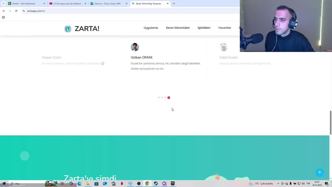Open Epic Games Launcher from taskbar
332x187 pixels.
coord(172,184)
